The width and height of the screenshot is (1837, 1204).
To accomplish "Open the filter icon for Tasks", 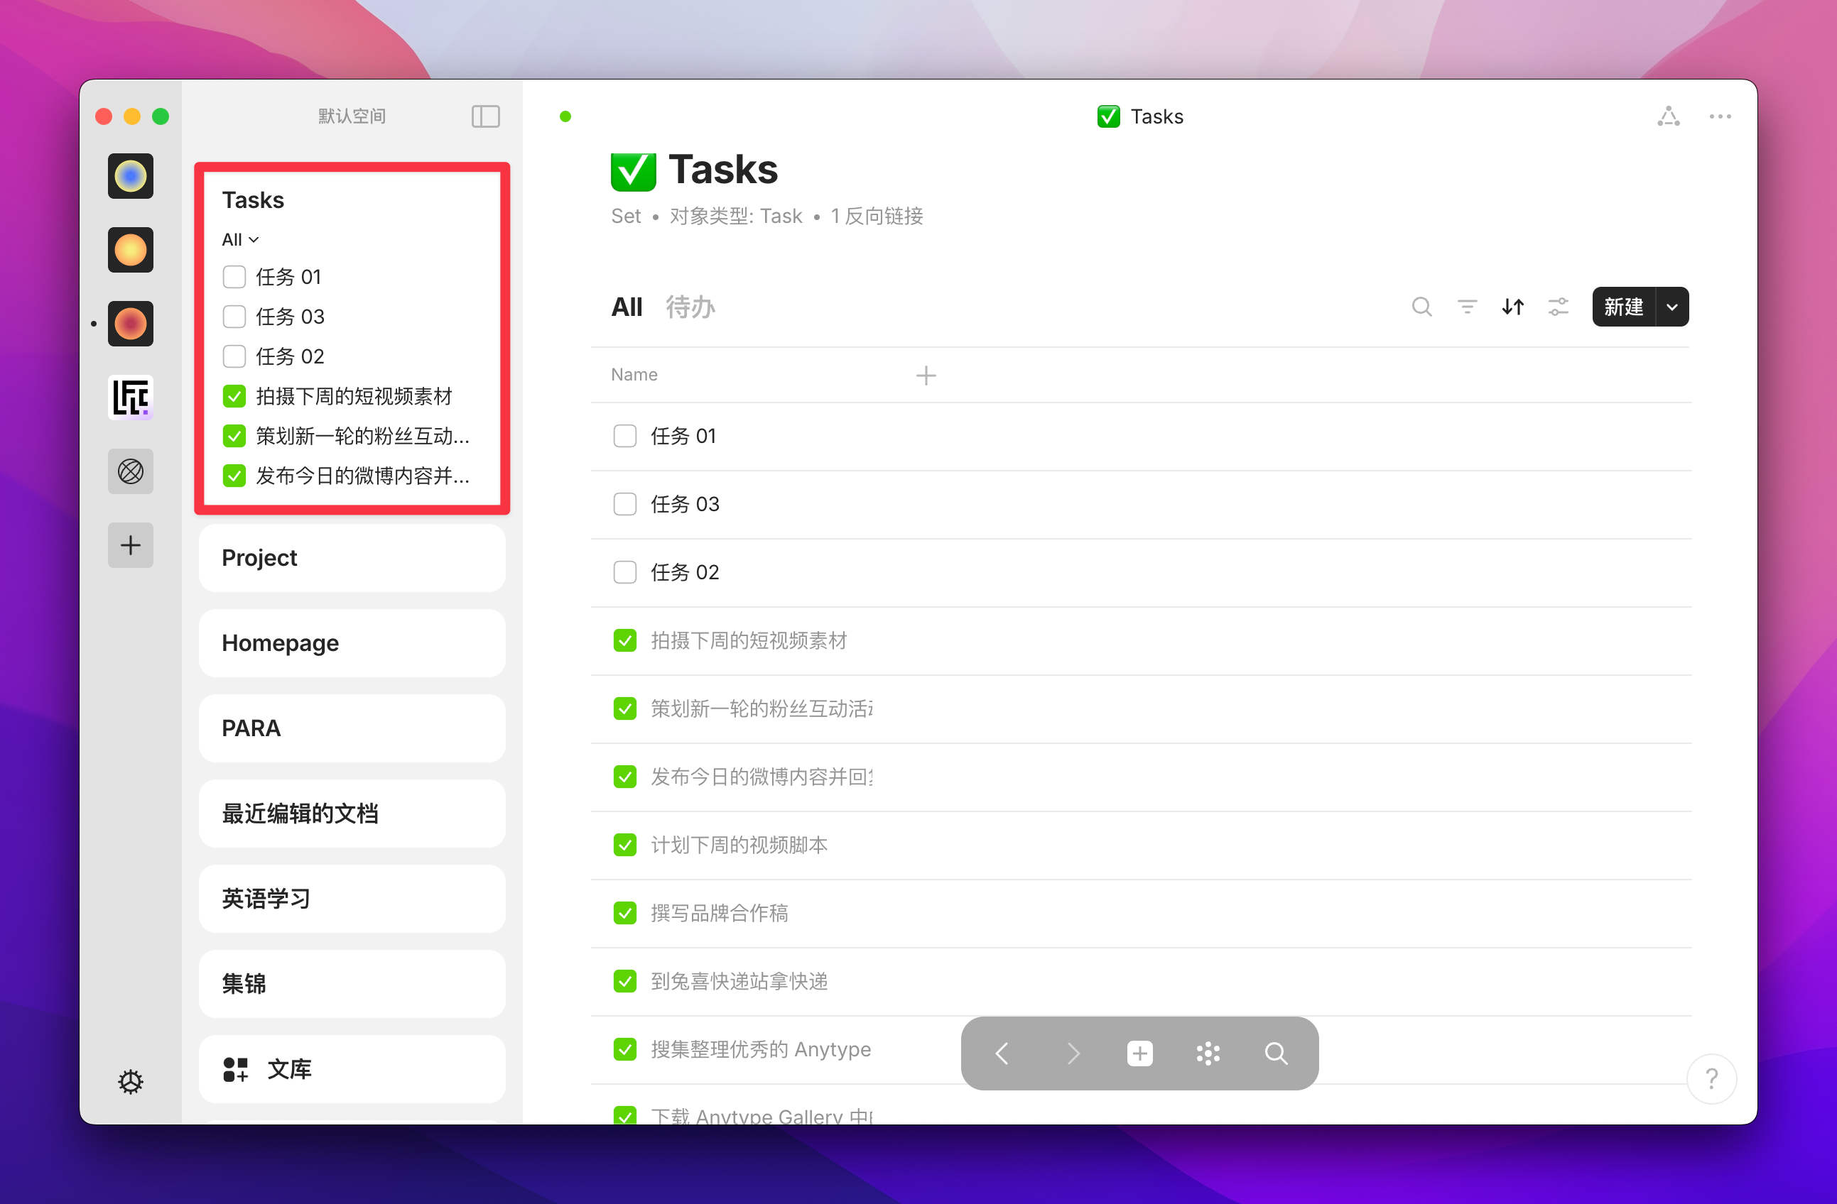I will click(x=1468, y=307).
